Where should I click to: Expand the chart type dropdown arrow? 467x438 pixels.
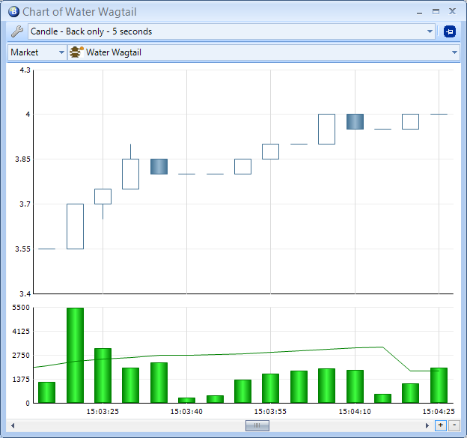(430, 31)
